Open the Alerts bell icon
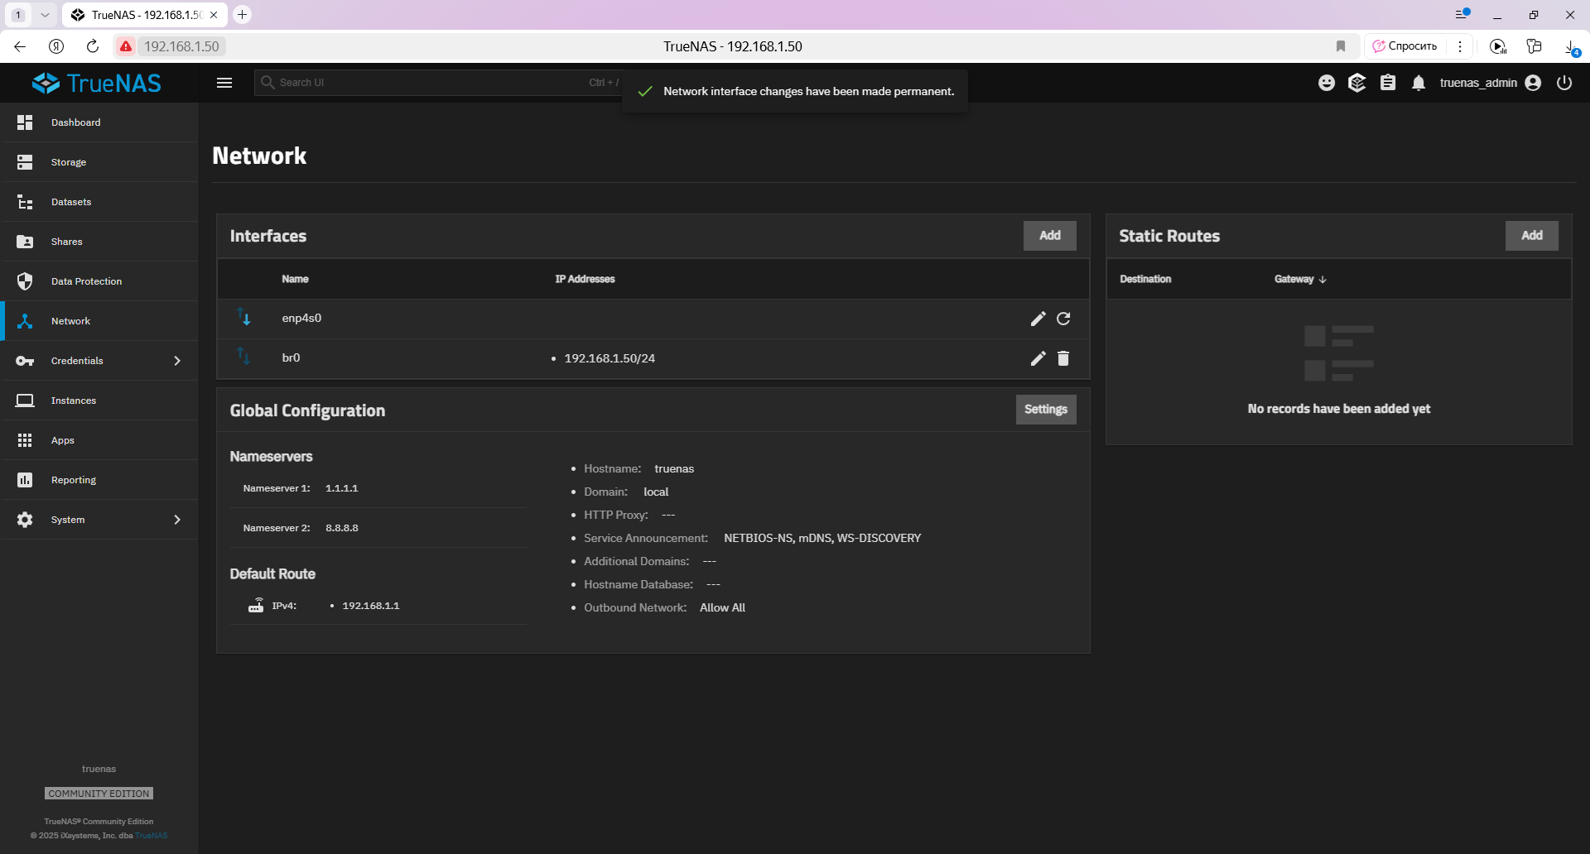1590x854 pixels. tap(1419, 83)
